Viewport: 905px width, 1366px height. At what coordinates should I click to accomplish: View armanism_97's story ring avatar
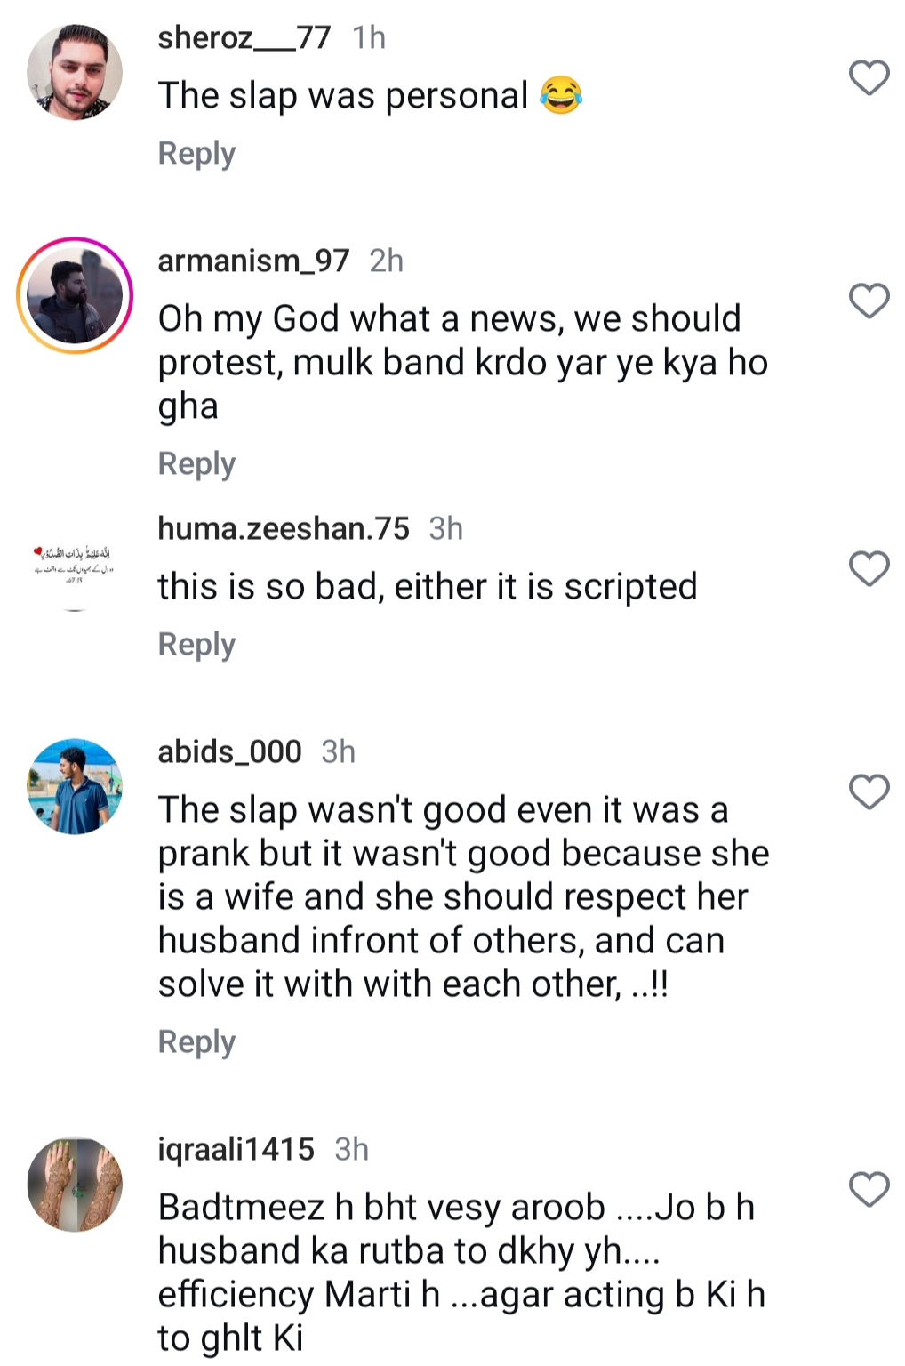75,295
